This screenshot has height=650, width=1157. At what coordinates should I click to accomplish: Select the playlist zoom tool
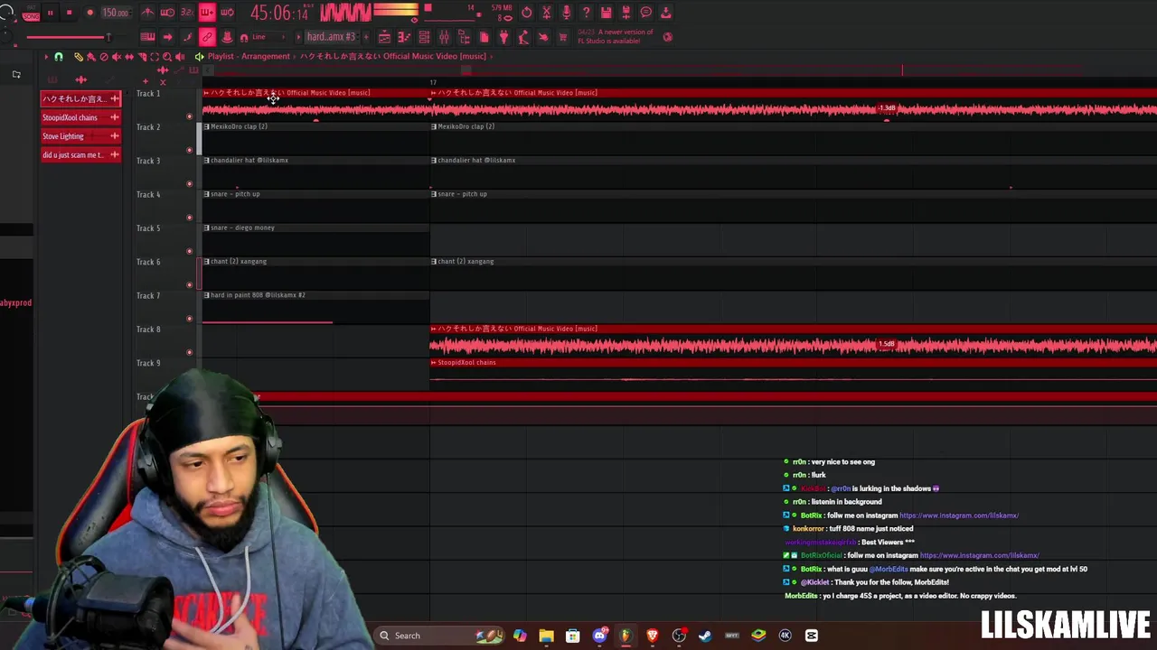[167, 56]
